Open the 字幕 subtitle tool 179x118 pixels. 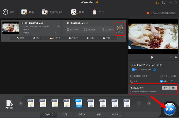106,38
